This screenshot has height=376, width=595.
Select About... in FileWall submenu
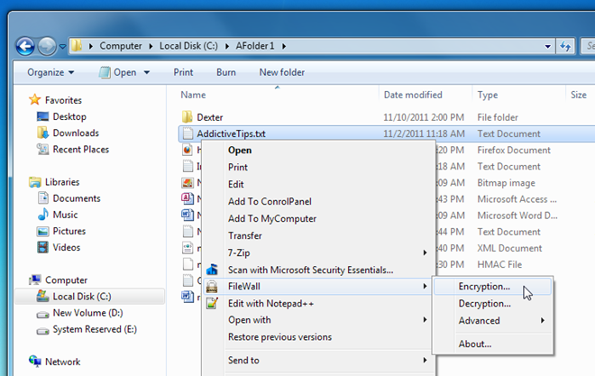coord(475,344)
